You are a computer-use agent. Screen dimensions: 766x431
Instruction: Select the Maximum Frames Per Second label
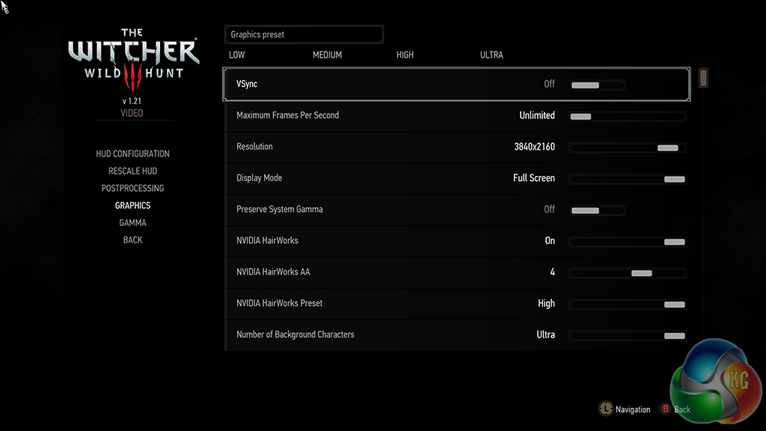(287, 115)
